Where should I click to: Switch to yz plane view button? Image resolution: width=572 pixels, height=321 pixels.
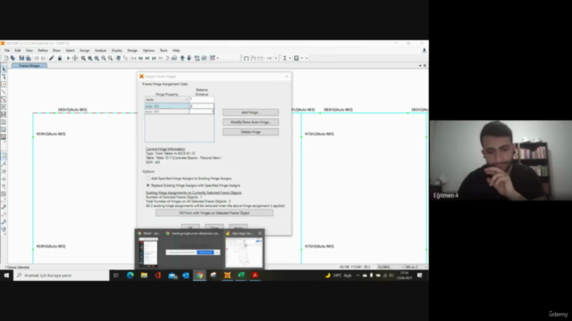pyautogui.click(x=154, y=58)
